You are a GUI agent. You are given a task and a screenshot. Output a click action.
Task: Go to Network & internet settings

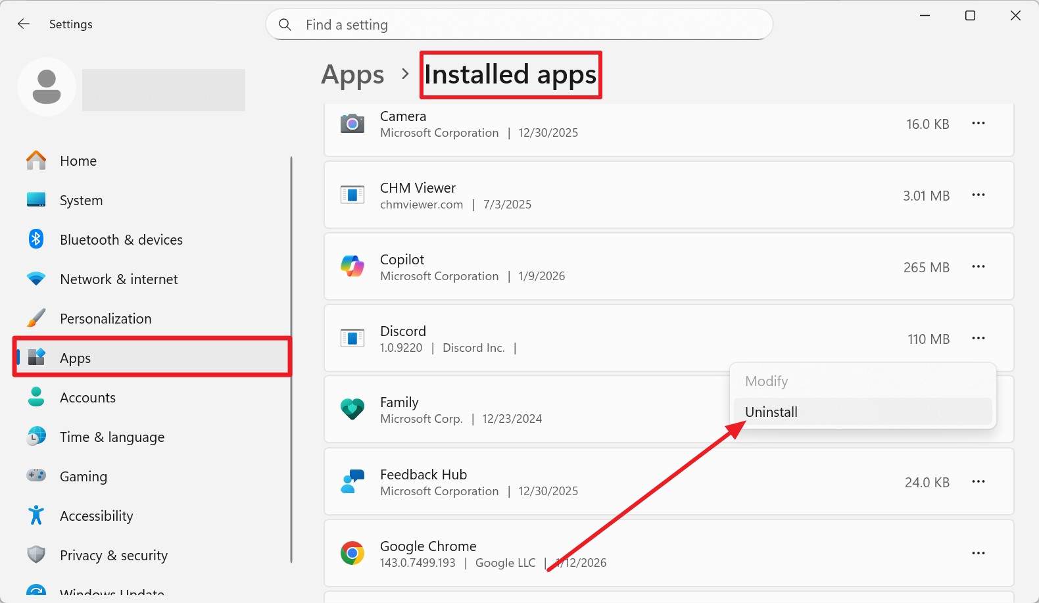pos(152,279)
